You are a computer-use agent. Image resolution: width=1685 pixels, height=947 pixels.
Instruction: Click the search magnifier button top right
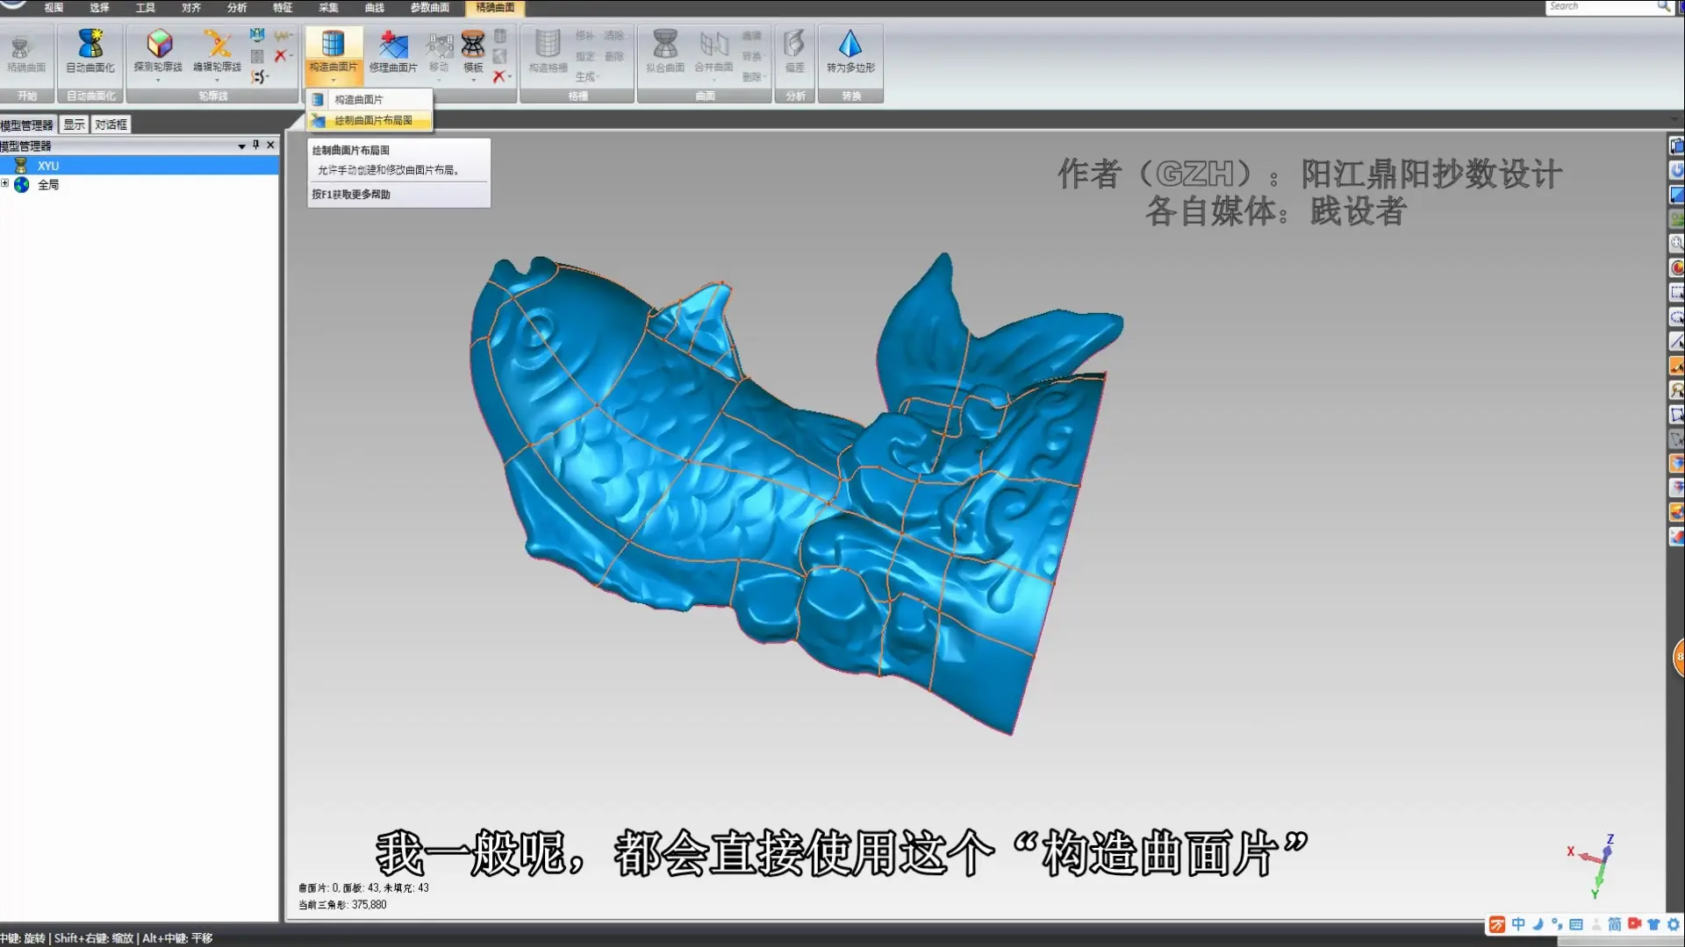[1663, 6]
